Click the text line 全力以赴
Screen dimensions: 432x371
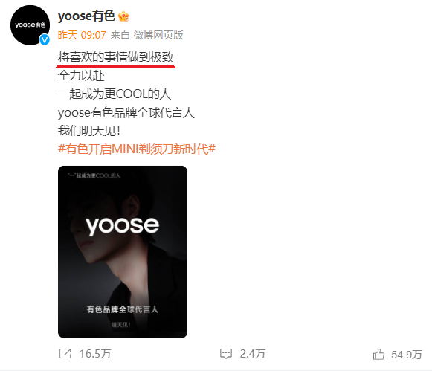point(81,76)
